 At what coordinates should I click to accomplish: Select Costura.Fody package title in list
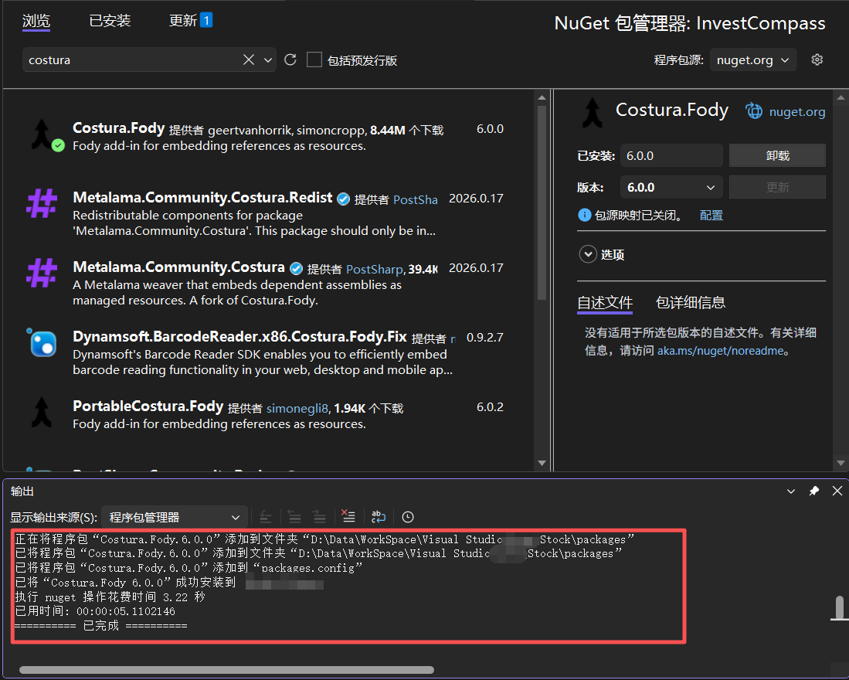point(118,127)
